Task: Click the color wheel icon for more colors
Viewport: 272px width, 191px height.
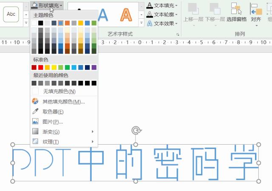Action: tap(35, 101)
